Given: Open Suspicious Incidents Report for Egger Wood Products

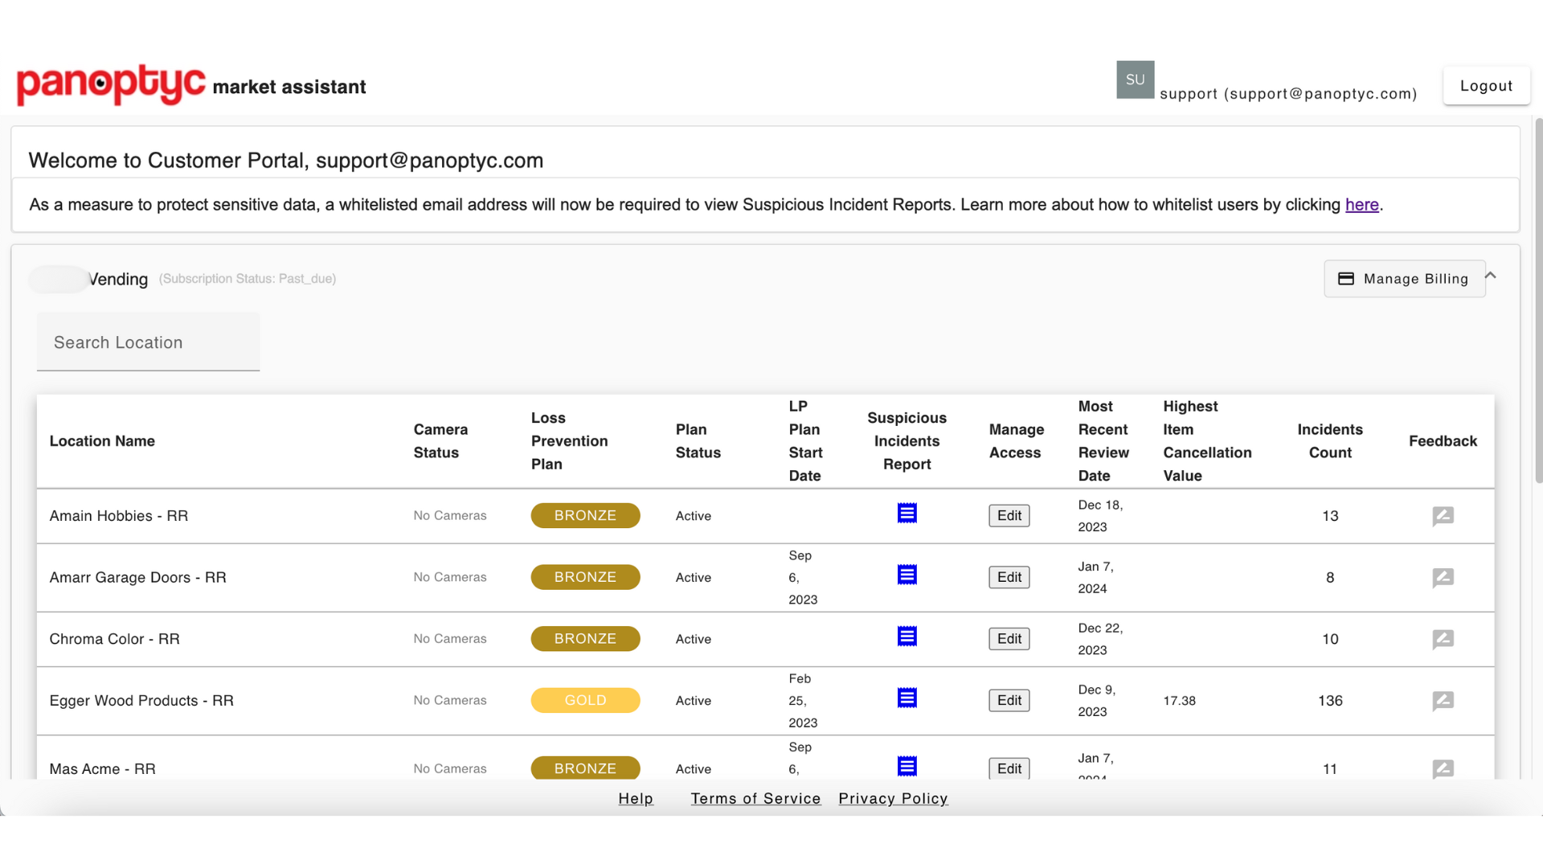Looking at the screenshot, I should tap(907, 698).
